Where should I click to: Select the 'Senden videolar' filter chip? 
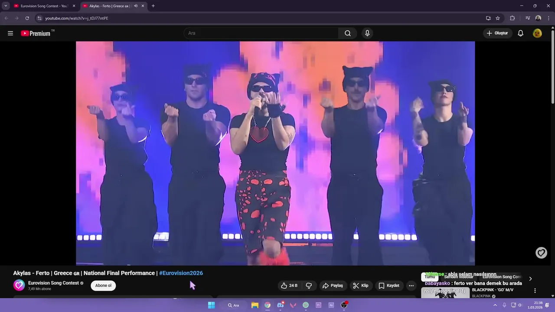pos(458,277)
